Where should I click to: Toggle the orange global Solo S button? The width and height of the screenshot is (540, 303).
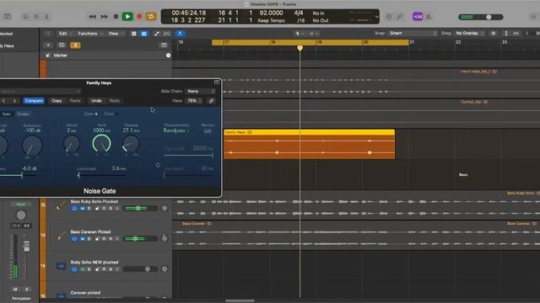click(x=75, y=45)
